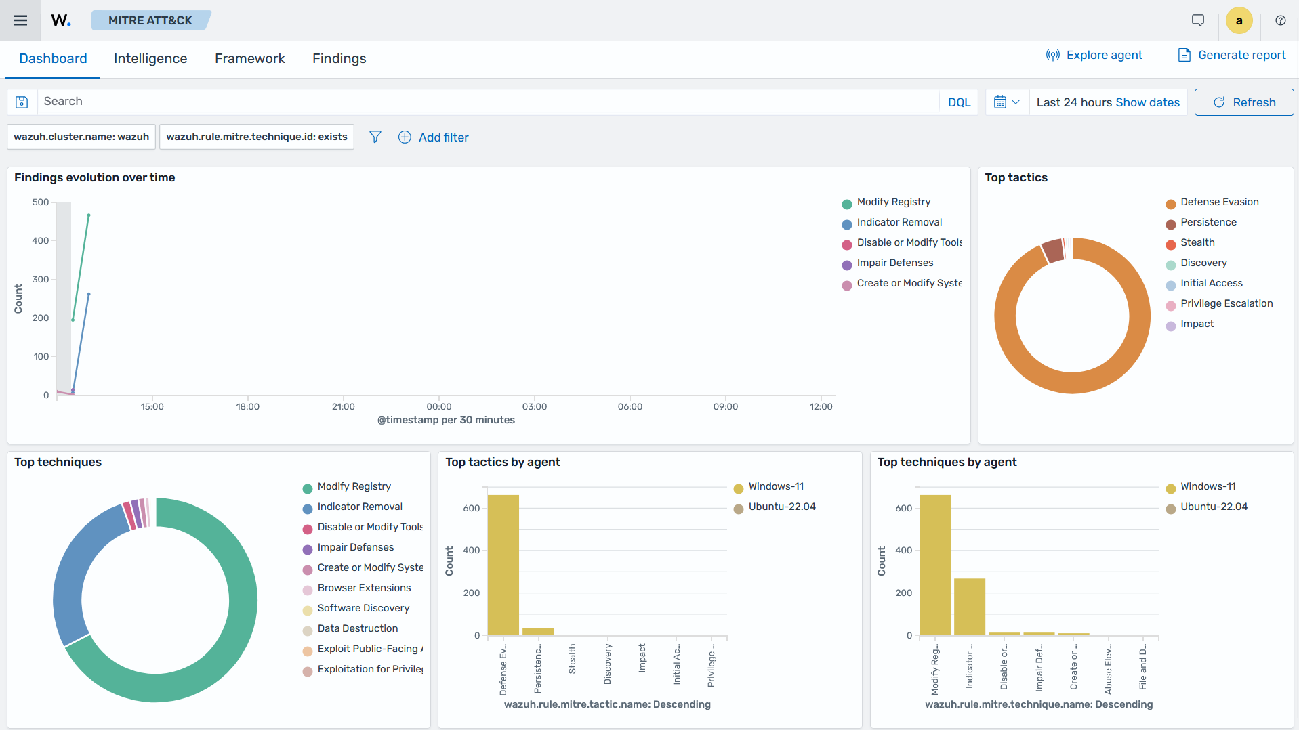1299x730 pixels.
Task: Open the calendar quick date menu
Action: (1007, 102)
